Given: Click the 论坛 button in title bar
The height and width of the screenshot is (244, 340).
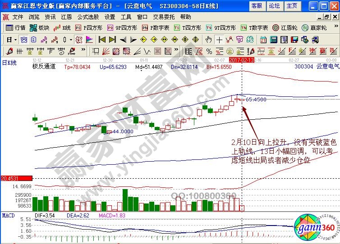Looking at the screenshot, I should coord(274,6).
